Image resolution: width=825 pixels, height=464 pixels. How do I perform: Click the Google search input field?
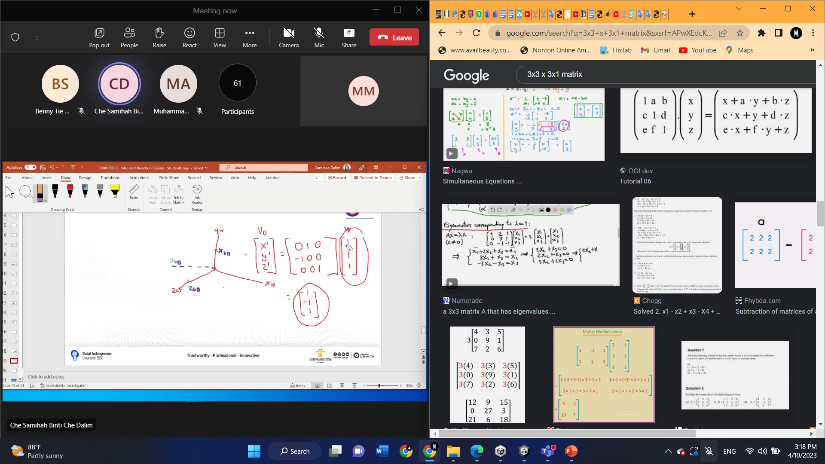[666, 74]
